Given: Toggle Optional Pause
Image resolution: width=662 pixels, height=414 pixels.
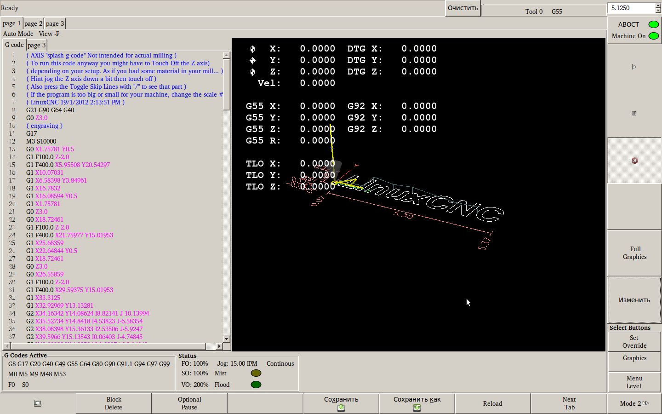Looking at the screenshot, I should pyautogui.click(x=189, y=403).
